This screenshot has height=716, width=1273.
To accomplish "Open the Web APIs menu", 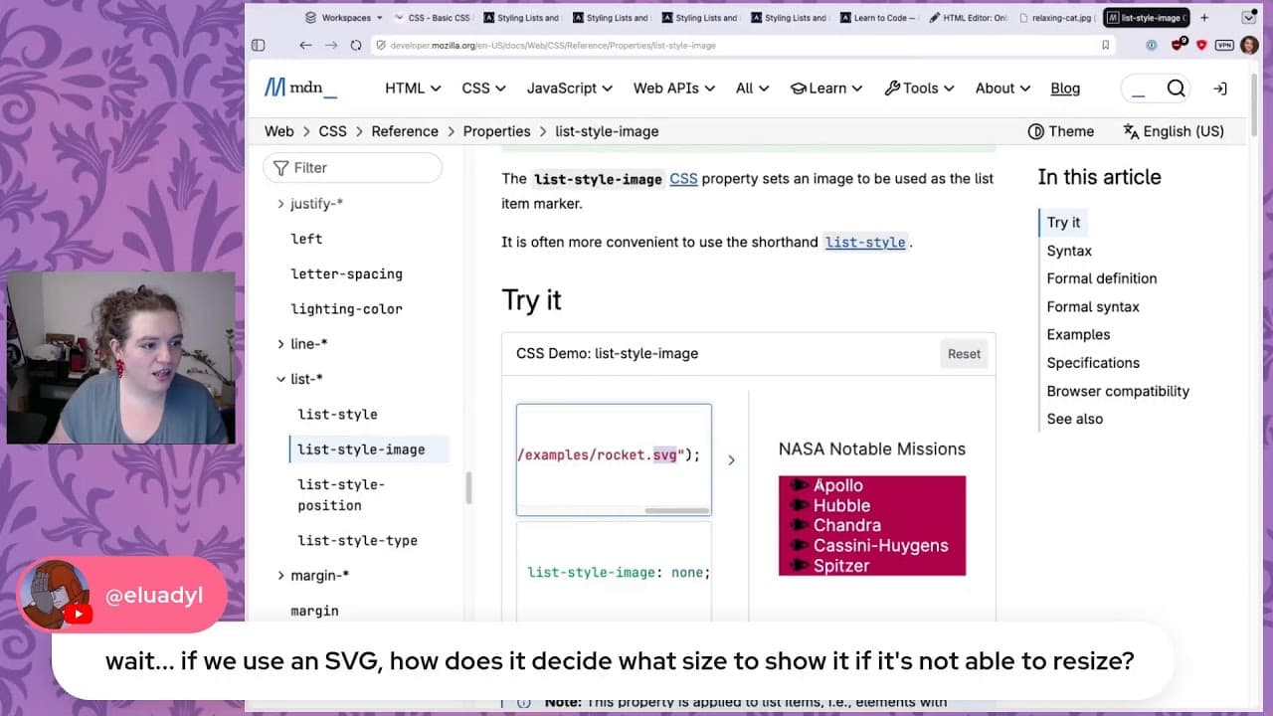I will 674,88.
